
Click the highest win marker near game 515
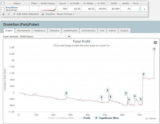tap(108, 90)
